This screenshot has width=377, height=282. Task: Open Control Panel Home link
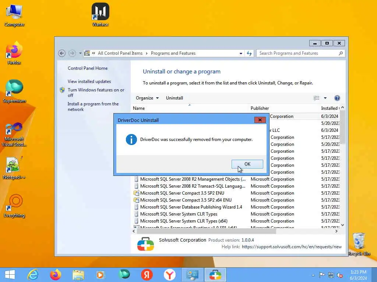88,68
